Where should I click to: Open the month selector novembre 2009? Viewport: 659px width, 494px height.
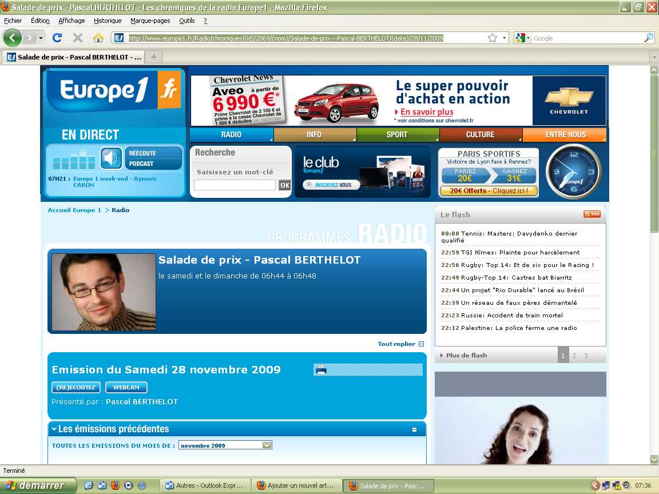click(225, 445)
